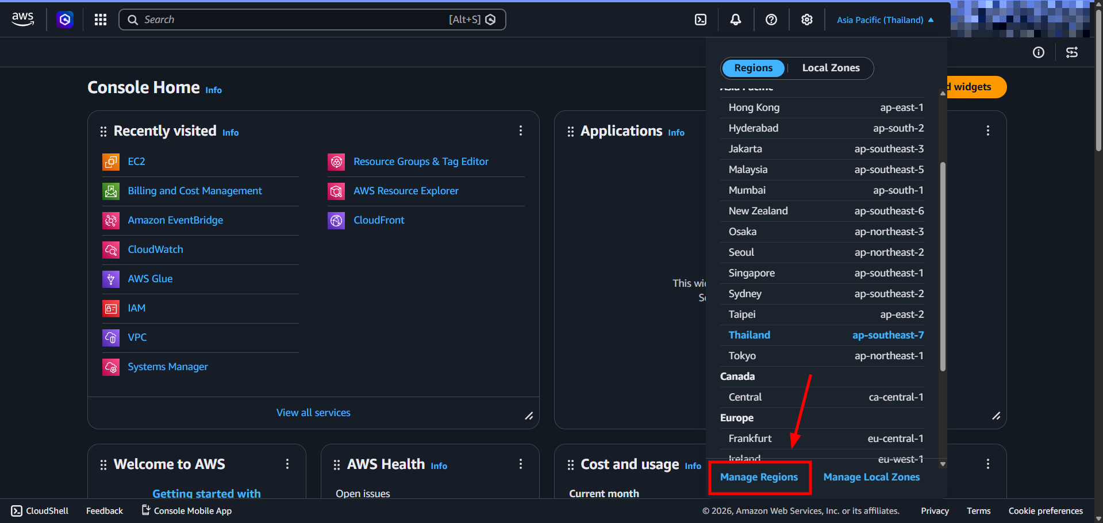
Task: Click the AWS logo home icon
Action: [x=23, y=19]
